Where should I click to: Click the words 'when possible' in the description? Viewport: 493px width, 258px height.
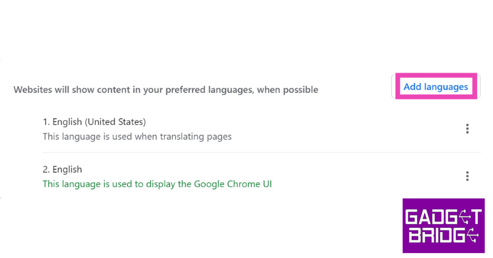(288, 90)
